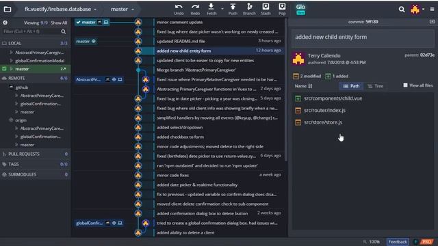
Task: Click the checked master branch label in graph
Action: 92,23
